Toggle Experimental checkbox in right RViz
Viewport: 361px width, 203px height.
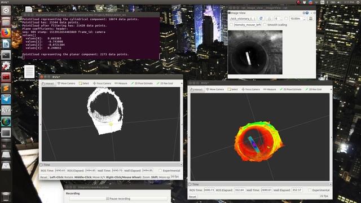[310, 190]
